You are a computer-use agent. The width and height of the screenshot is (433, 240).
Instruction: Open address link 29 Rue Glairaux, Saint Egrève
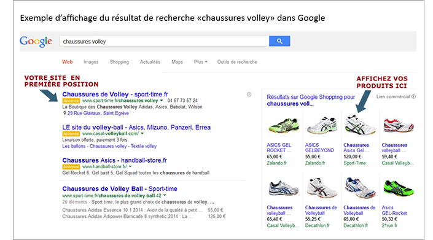(x=98, y=113)
